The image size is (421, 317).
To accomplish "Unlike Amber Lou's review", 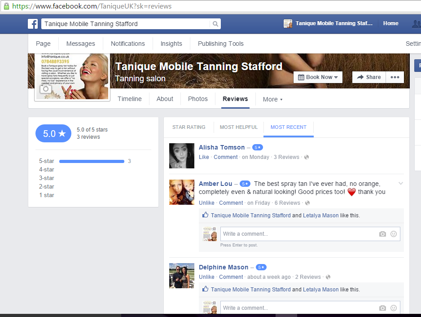I will pos(206,203).
